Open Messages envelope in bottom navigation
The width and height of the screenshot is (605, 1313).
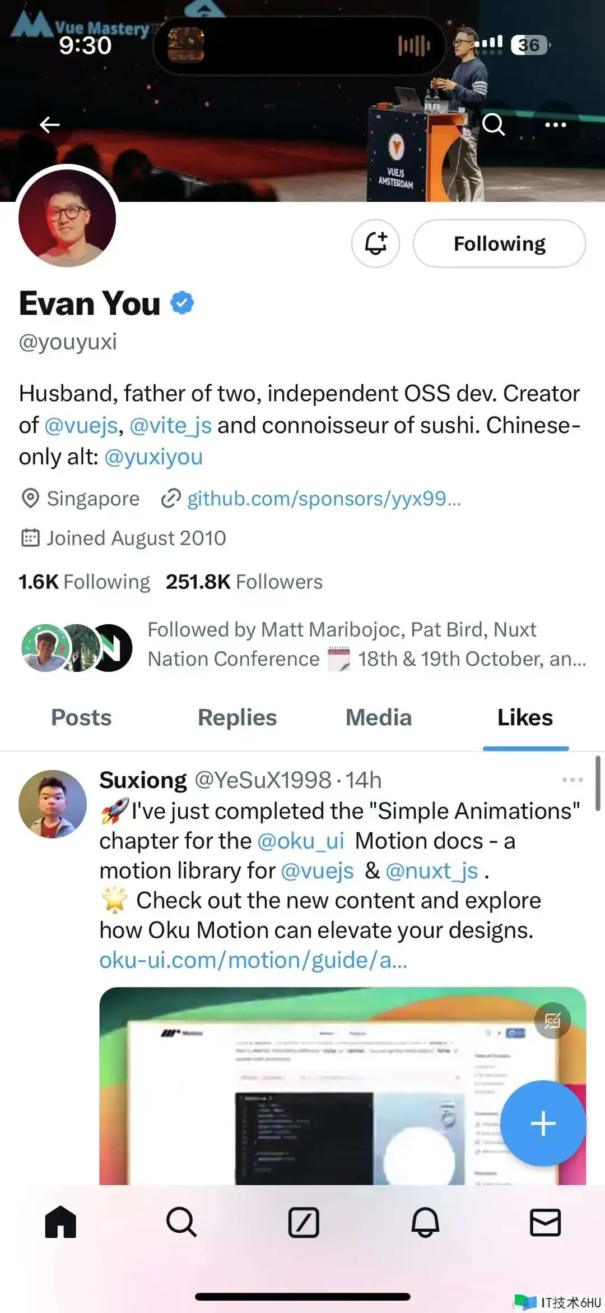[x=545, y=1222]
